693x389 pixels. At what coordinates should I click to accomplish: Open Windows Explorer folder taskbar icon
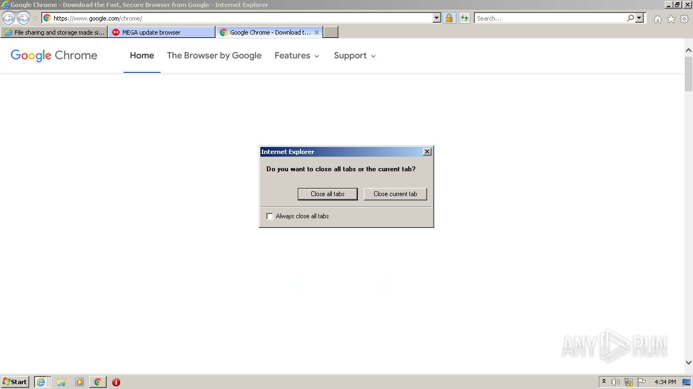61,382
